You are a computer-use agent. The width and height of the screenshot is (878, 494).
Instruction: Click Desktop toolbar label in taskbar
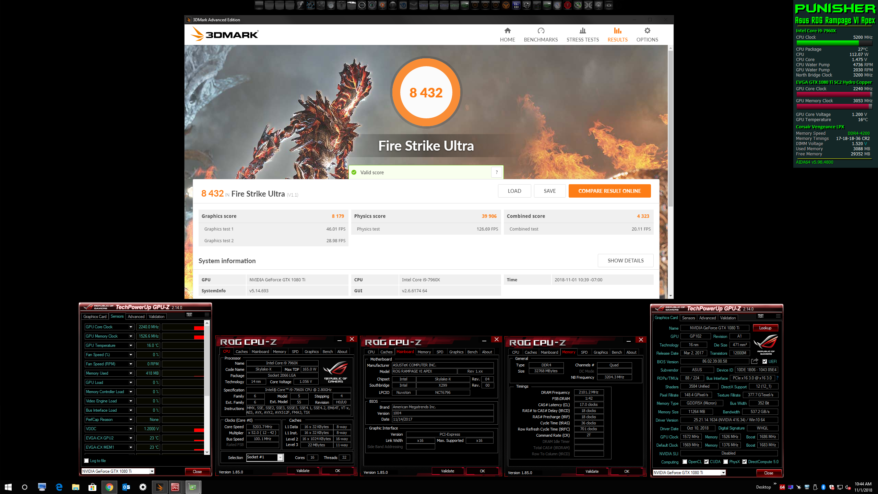tap(763, 487)
